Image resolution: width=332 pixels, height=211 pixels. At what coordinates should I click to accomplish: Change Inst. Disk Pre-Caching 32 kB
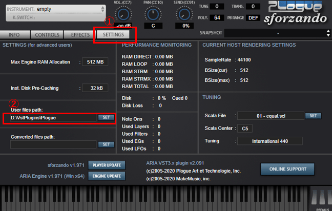click(95, 88)
